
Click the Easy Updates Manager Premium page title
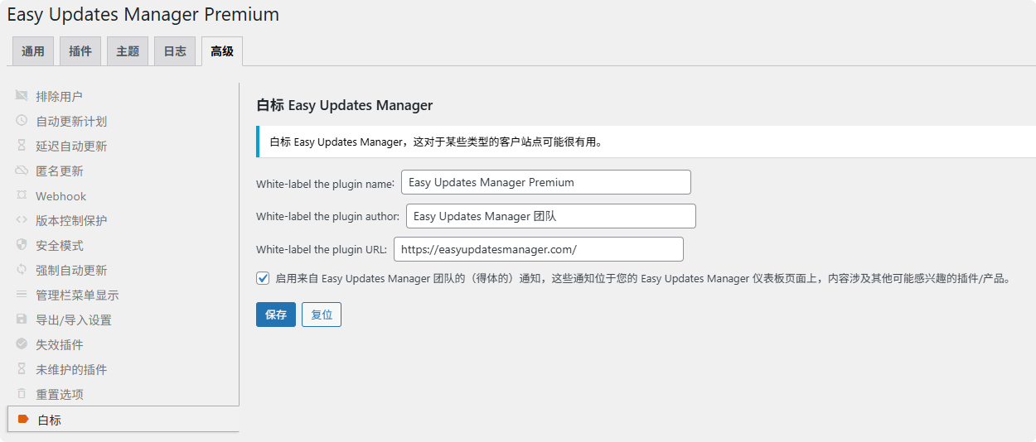tap(143, 14)
